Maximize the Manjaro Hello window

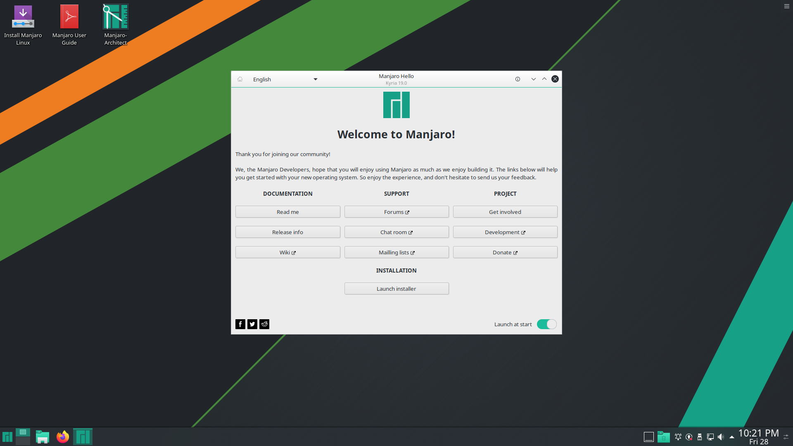pyautogui.click(x=544, y=79)
